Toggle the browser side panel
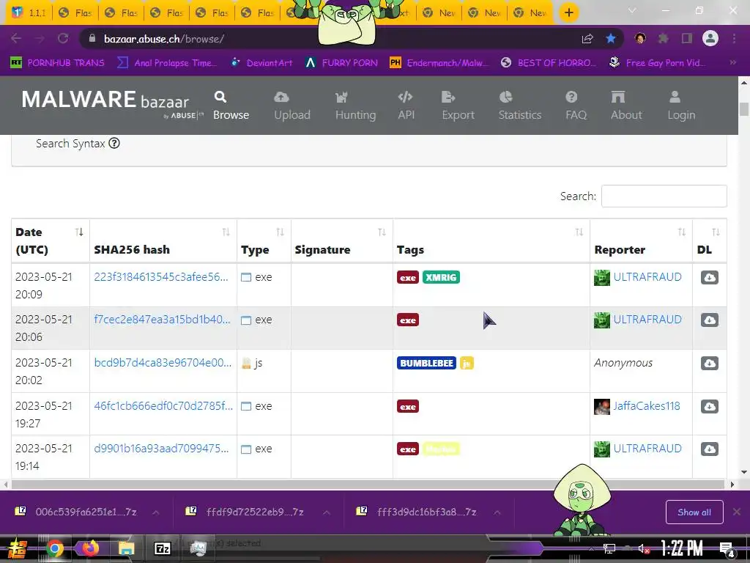 (x=687, y=38)
